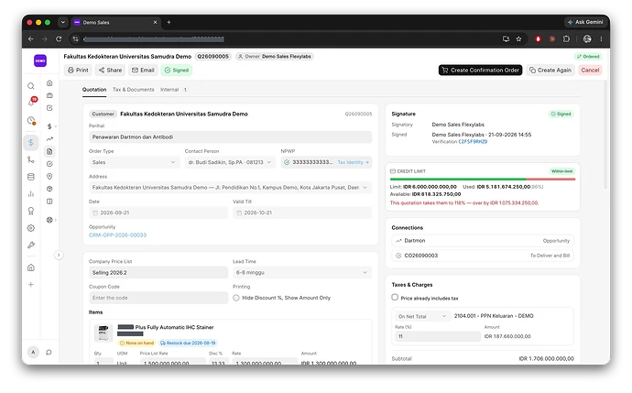Bookmark page with browser star icon
This screenshot has width=632, height=393.
click(518, 39)
